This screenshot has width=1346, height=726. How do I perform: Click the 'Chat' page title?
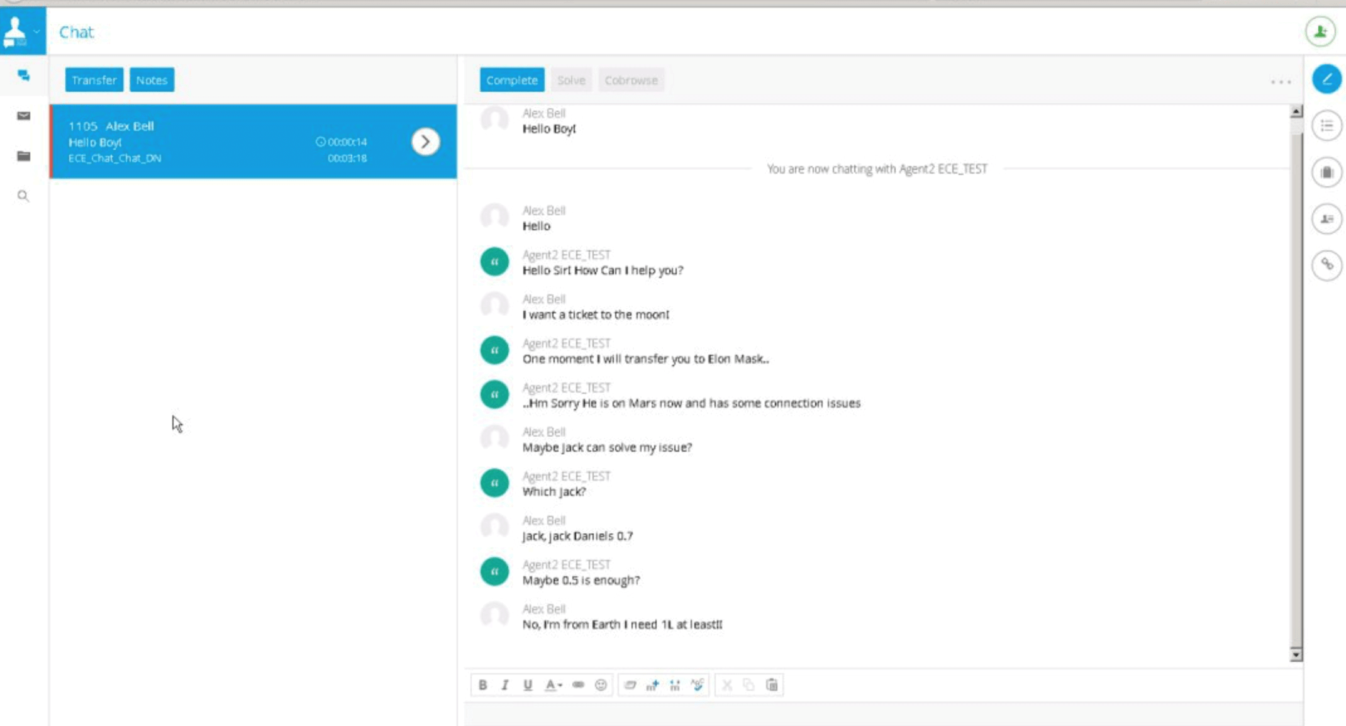click(x=76, y=32)
